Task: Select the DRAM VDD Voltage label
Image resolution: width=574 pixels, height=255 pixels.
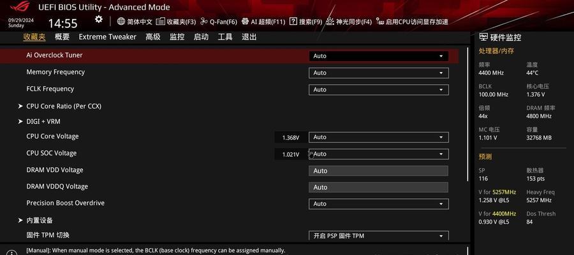Action: pos(55,170)
